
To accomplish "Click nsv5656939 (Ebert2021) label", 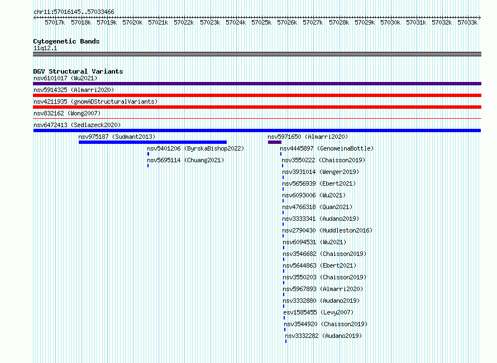I will click(x=319, y=183).
